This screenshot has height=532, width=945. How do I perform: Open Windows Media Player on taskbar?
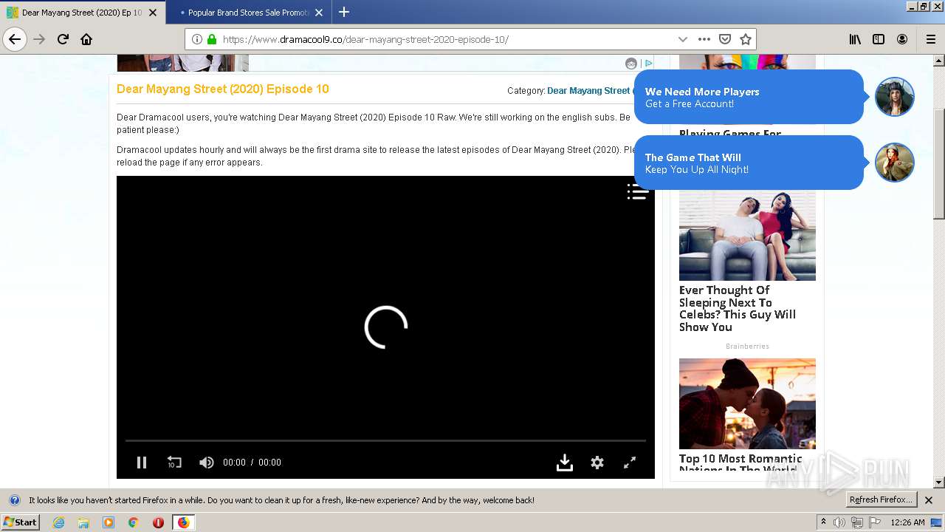point(109,522)
